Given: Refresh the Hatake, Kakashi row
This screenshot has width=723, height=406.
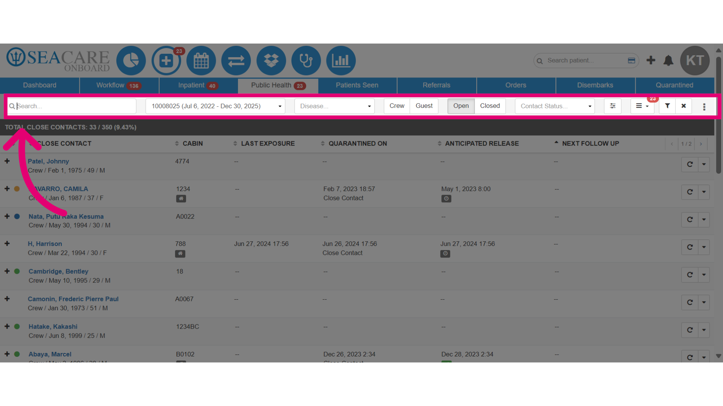Looking at the screenshot, I should pyautogui.click(x=690, y=330).
